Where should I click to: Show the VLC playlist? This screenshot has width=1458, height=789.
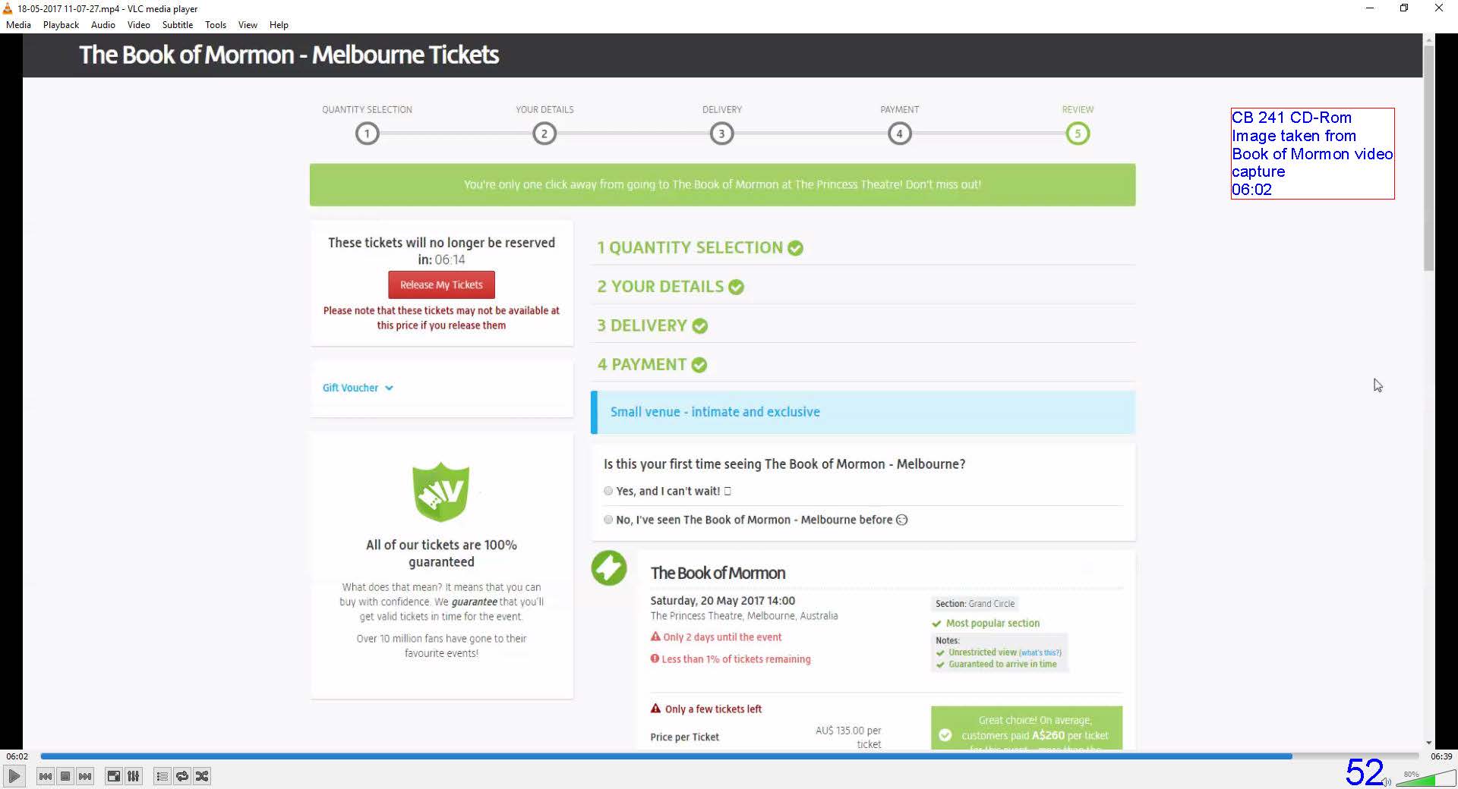162,776
